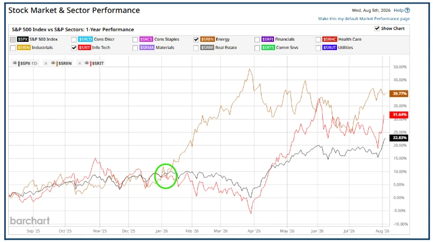Toggle the eye icon for $SPX-1D series

[15, 63]
